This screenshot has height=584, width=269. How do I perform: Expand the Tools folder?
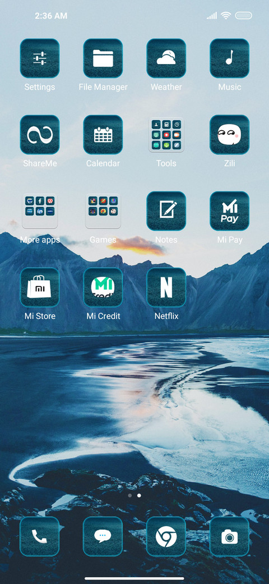pos(166,135)
